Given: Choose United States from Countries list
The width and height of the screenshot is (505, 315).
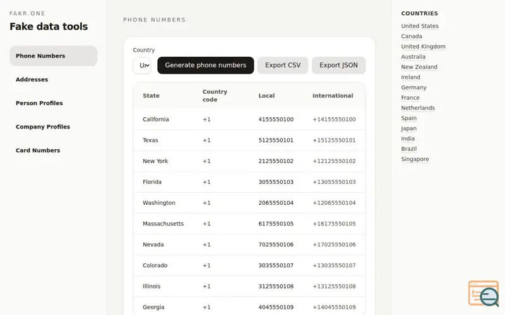Looking at the screenshot, I should point(420,26).
